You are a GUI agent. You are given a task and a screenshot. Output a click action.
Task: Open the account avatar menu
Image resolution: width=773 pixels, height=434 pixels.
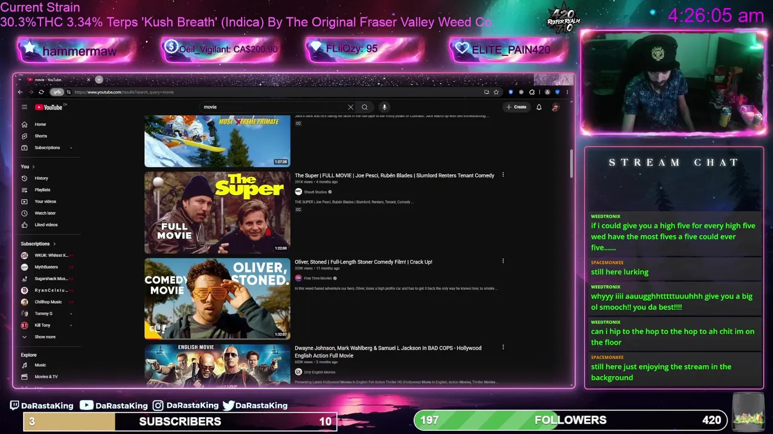tap(555, 107)
